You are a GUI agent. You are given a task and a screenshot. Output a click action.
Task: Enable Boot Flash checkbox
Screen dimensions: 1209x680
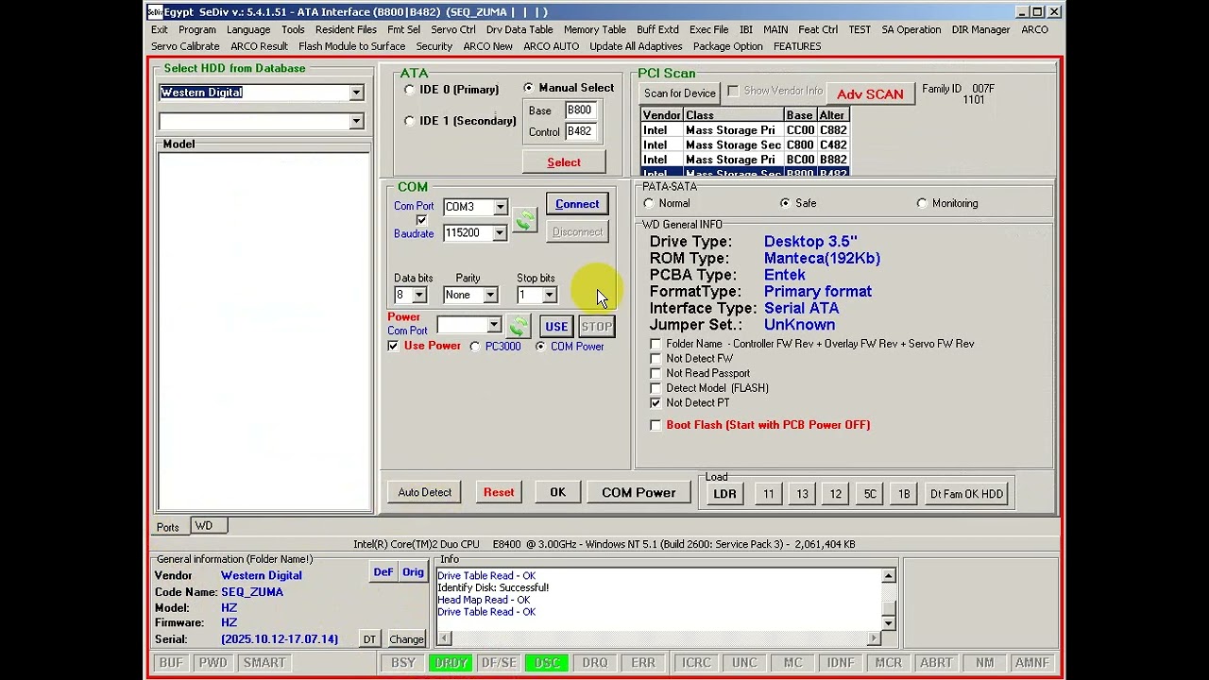(656, 425)
